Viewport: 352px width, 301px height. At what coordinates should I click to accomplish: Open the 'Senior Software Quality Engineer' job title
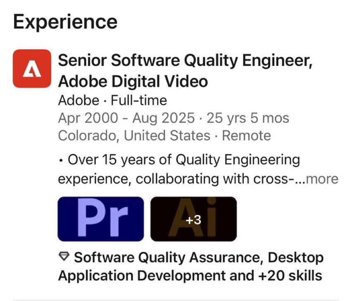[185, 61]
